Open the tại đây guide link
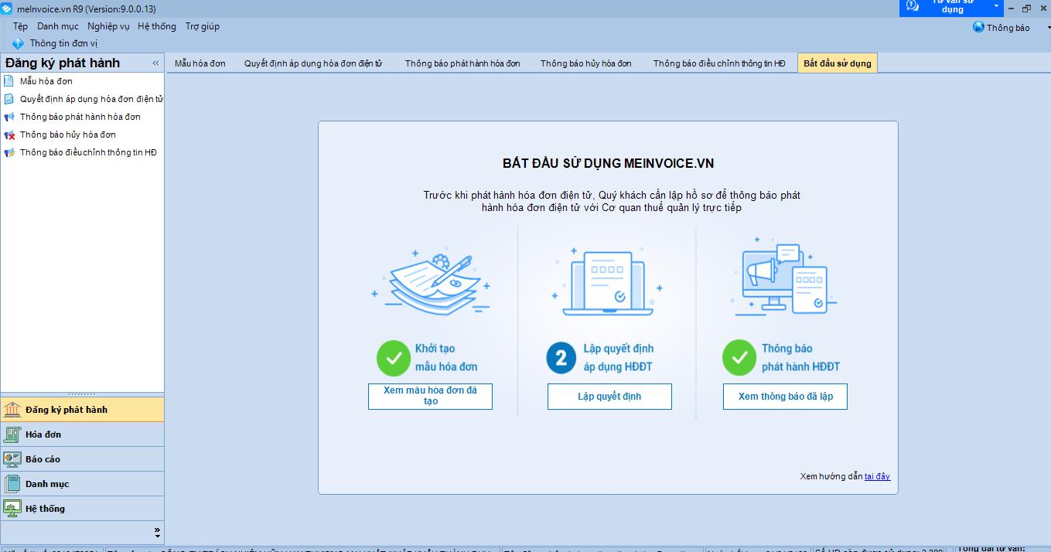This screenshot has height=552, width=1051. coord(877,476)
